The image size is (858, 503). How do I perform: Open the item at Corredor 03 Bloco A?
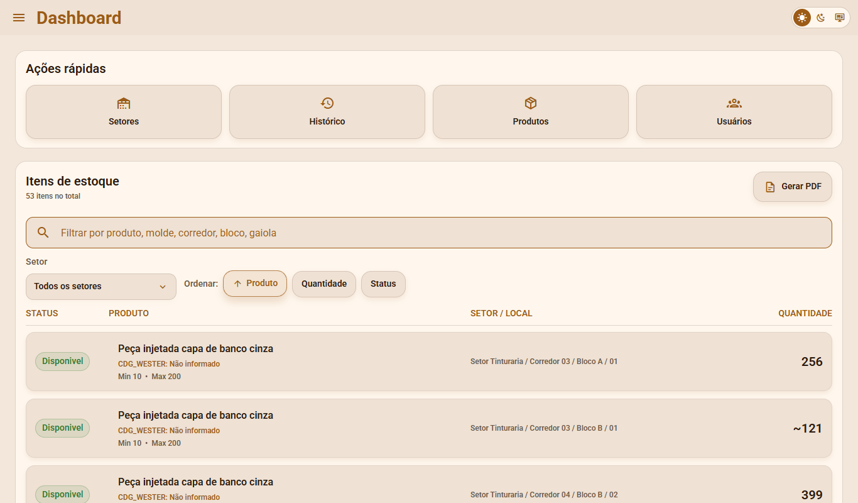tap(429, 362)
